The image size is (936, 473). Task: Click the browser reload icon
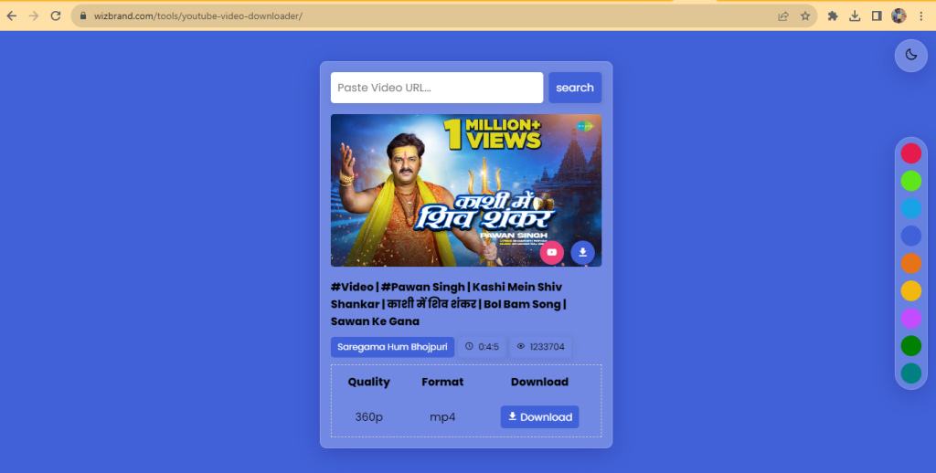click(x=56, y=16)
